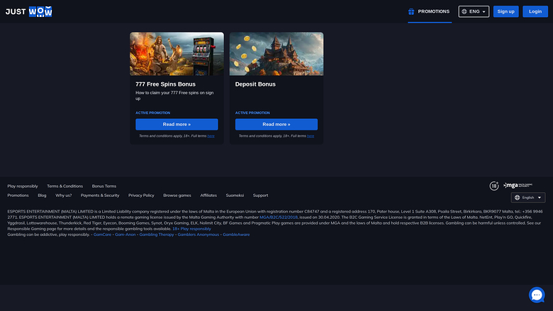
Task: Open the MGA/B2C/522/2018 license link
Action: point(279,217)
